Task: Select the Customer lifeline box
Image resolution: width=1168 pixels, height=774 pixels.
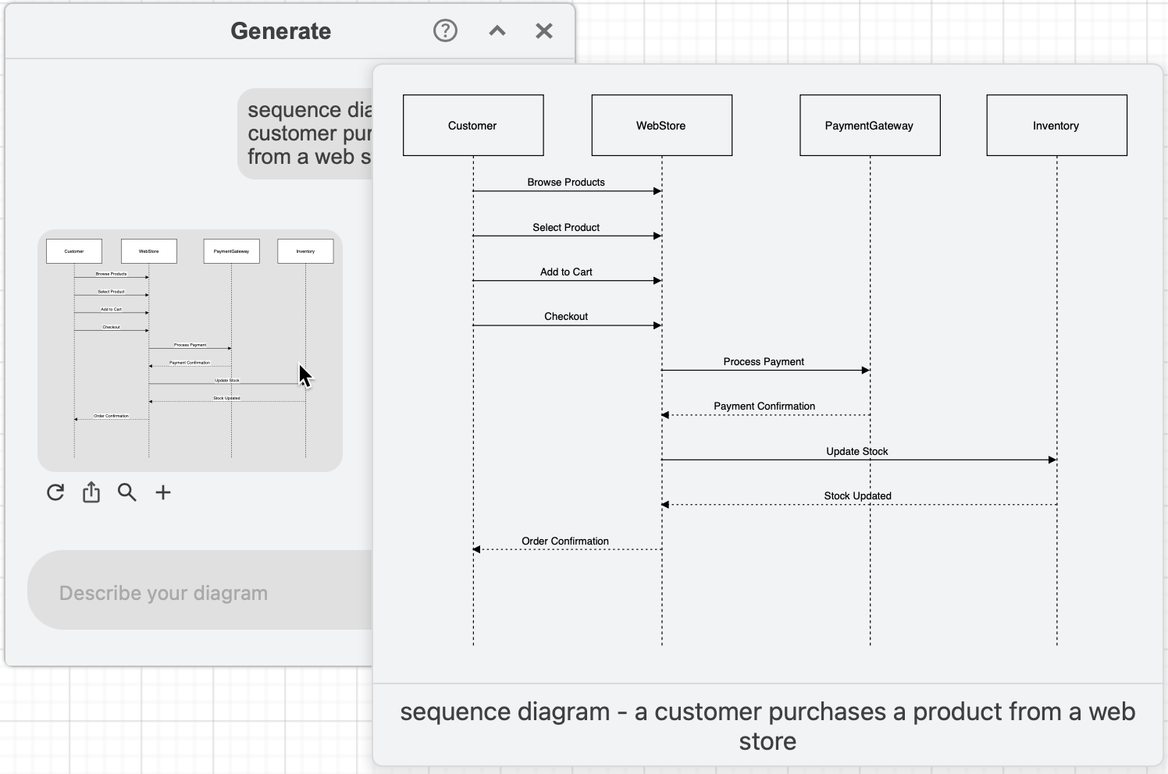Action: [472, 125]
